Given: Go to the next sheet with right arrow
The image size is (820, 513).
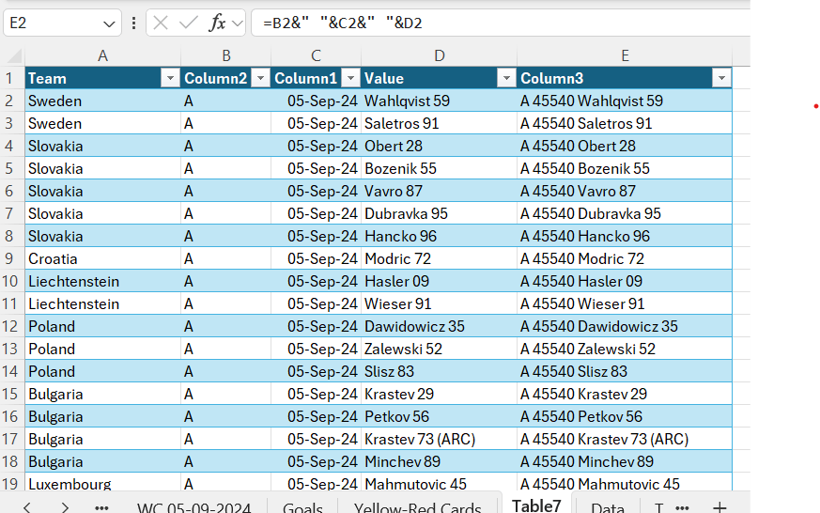Looking at the screenshot, I should pyautogui.click(x=64, y=506).
